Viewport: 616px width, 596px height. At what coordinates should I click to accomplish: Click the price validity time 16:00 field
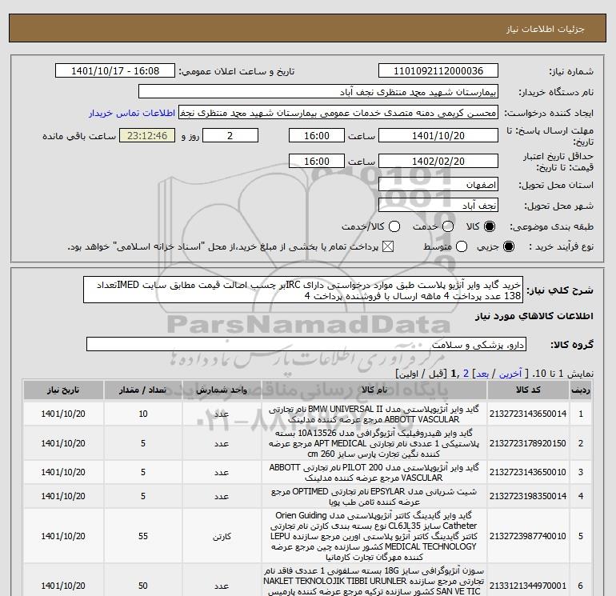click(x=317, y=161)
